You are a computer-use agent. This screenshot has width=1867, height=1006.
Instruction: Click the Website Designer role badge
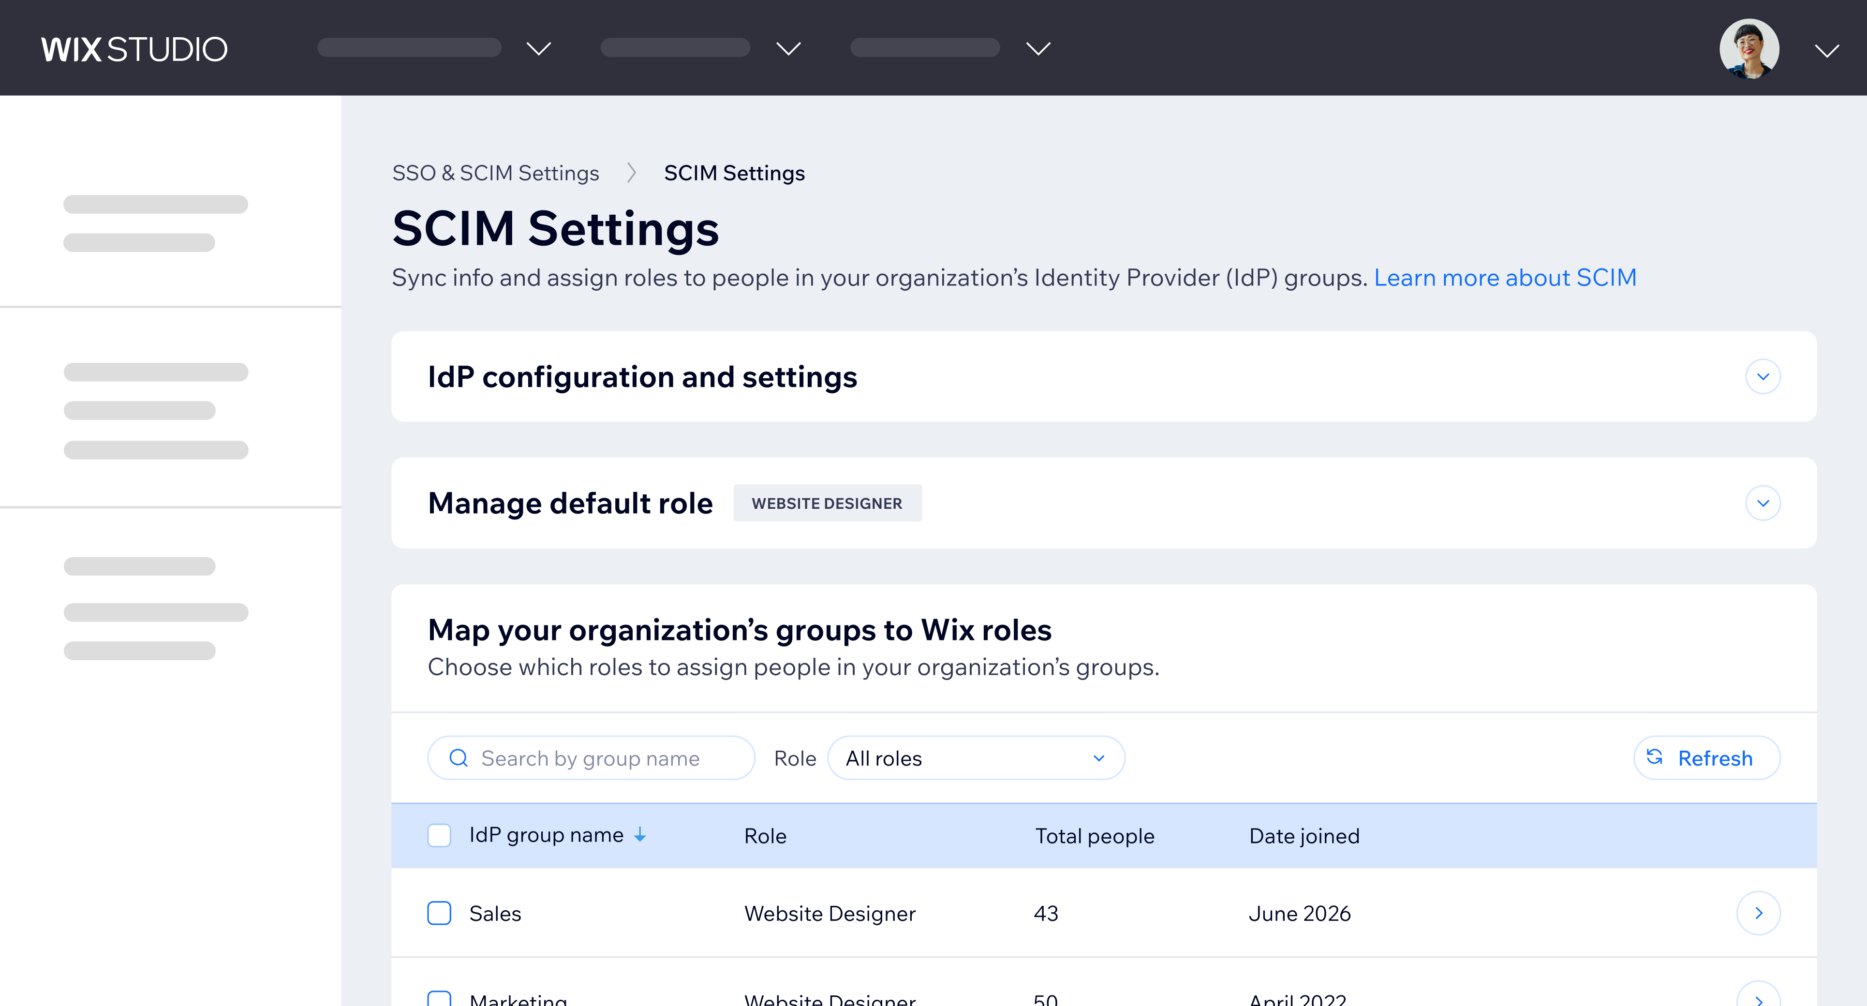click(x=827, y=503)
